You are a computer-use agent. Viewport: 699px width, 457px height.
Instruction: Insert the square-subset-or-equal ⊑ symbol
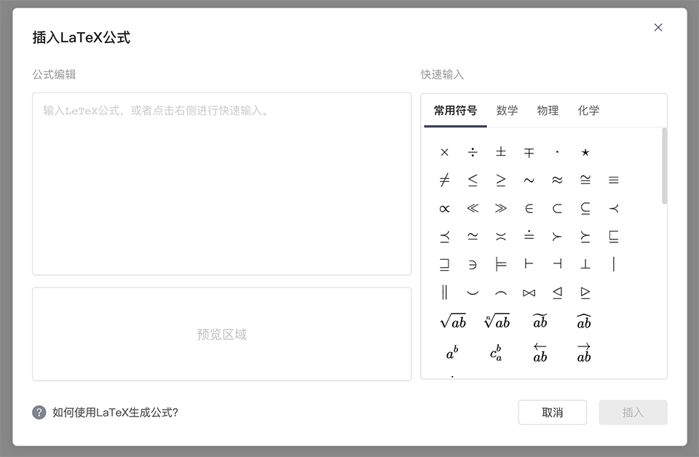614,237
